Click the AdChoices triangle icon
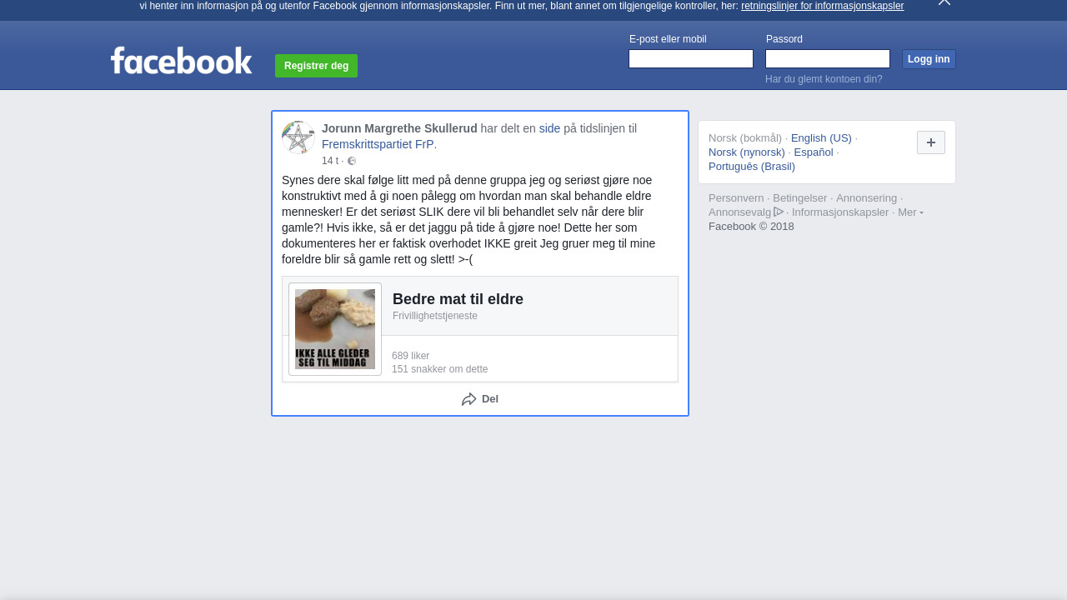1067x600 pixels. tap(779, 212)
